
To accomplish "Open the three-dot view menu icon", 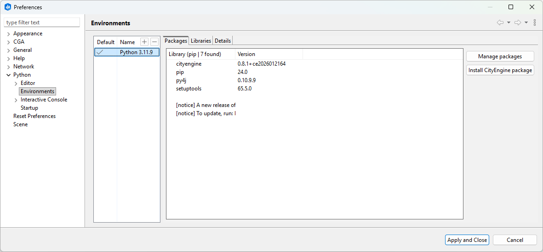I will tap(535, 22).
